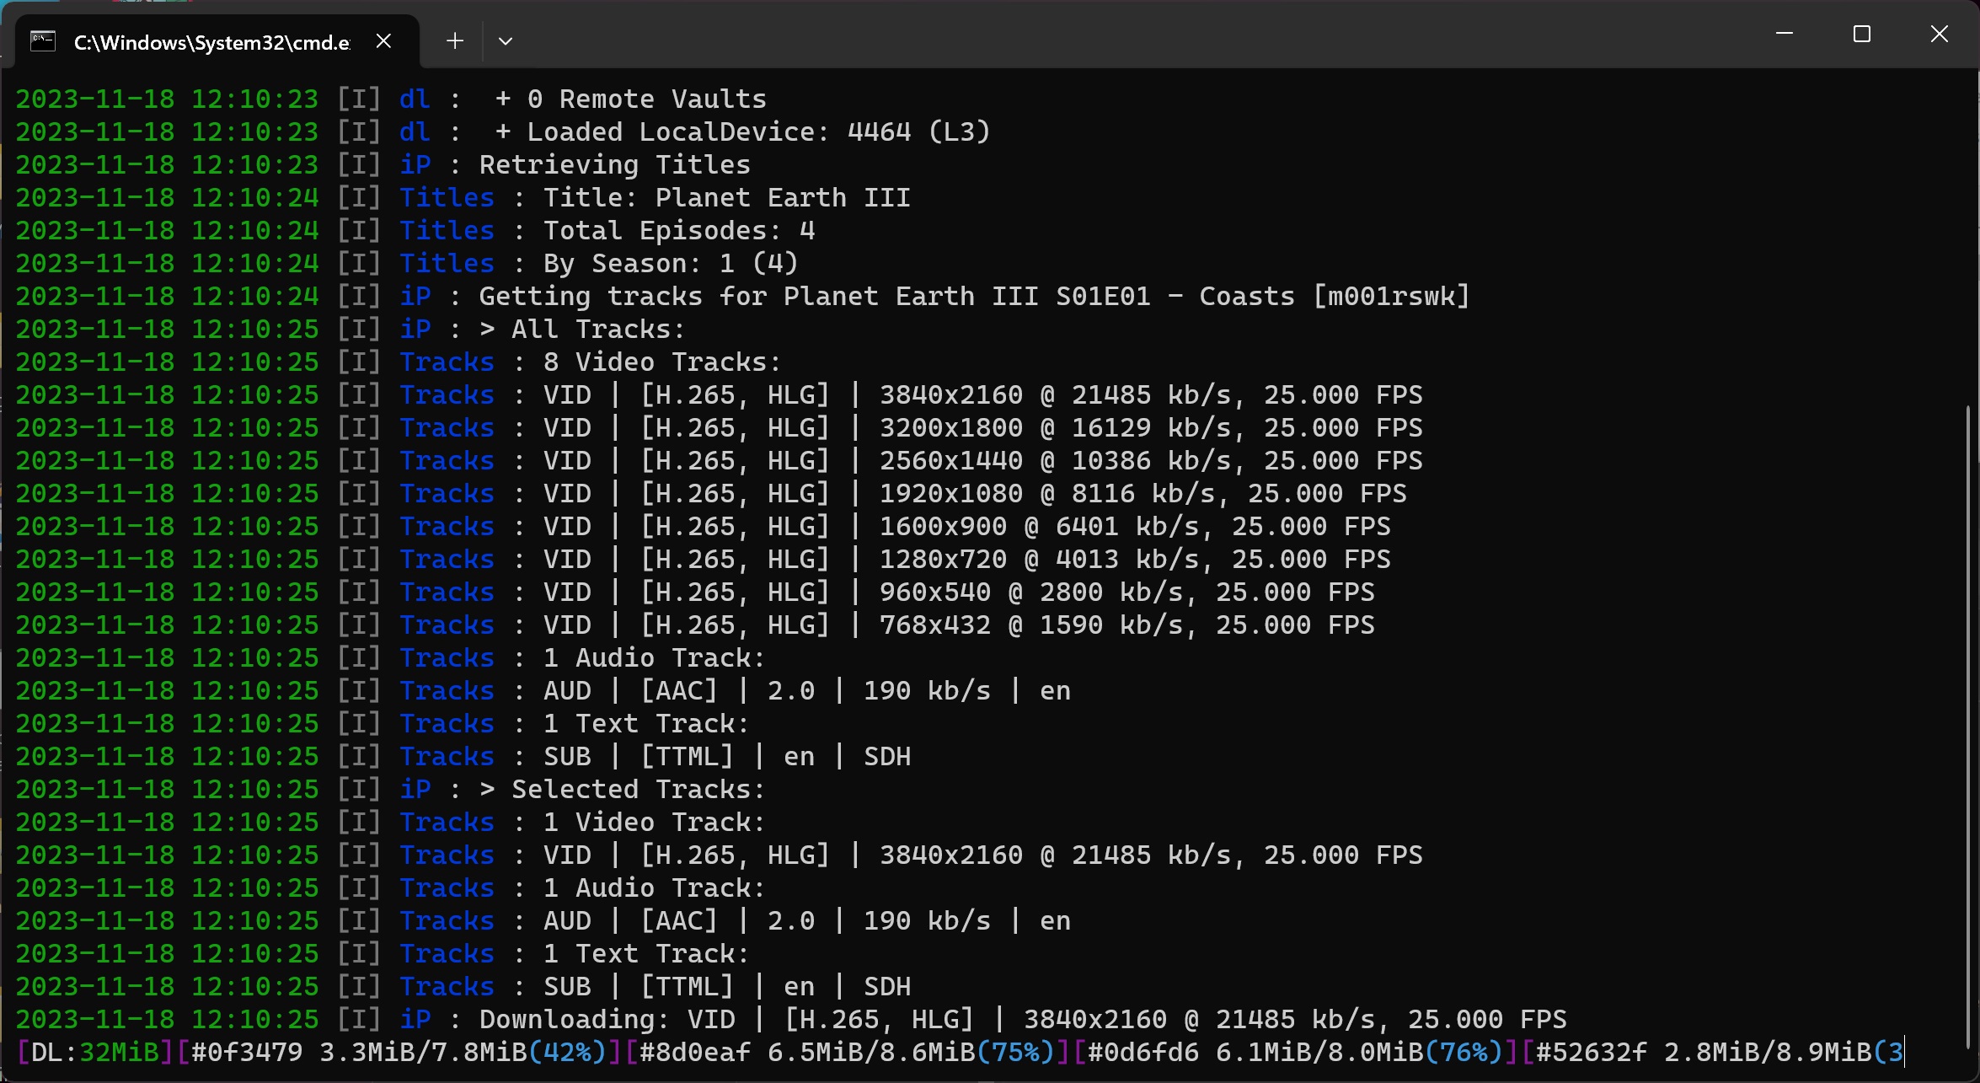
Task: Close the cmd.exe terminal tab
Action: (x=383, y=41)
